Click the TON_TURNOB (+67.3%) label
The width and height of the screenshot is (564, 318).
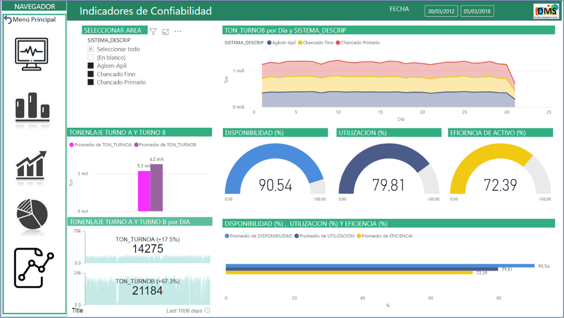[x=148, y=281]
